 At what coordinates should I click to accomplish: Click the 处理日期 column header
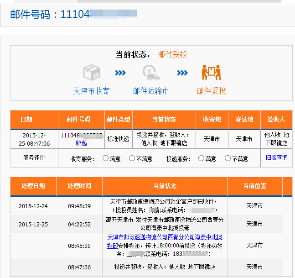pyautogui.click(x=33, y=186)
